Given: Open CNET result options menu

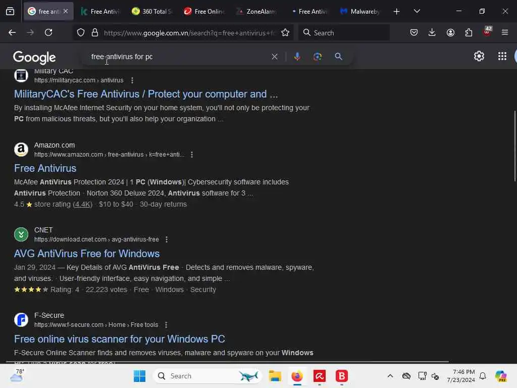Looking at the screenshot, I should 167,239.
